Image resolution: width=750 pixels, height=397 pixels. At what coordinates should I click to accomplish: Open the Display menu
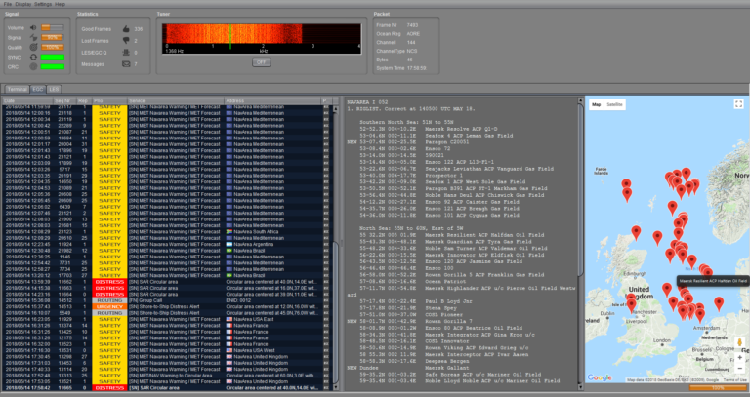tap(23, 4)
